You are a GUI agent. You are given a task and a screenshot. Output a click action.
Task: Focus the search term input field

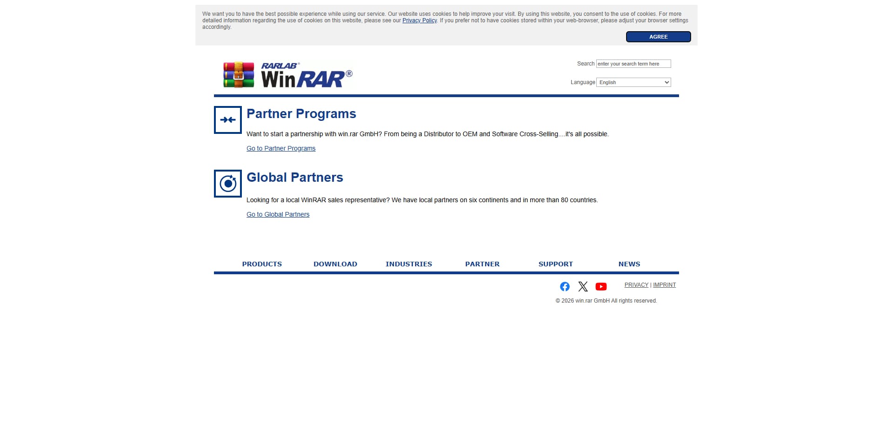pos(633,64)
